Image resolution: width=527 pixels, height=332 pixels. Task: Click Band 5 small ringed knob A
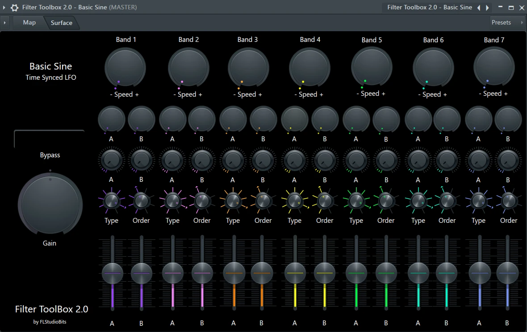click(356, 160)
